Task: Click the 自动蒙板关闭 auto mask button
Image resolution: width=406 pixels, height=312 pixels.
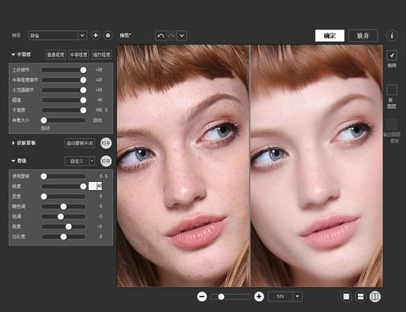Action: point(80,143)
